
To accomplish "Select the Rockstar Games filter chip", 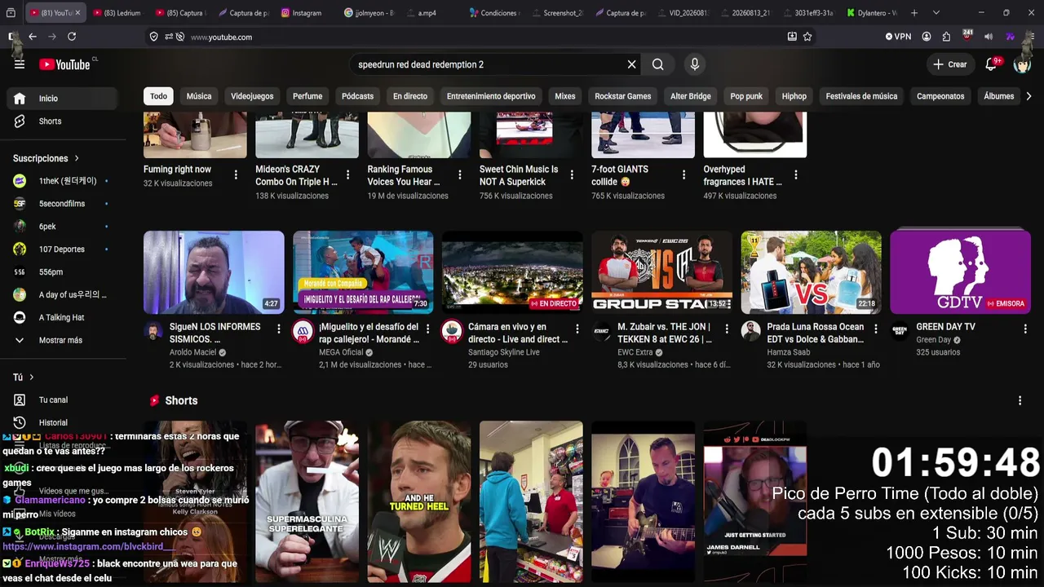I will tap(623, 96).
